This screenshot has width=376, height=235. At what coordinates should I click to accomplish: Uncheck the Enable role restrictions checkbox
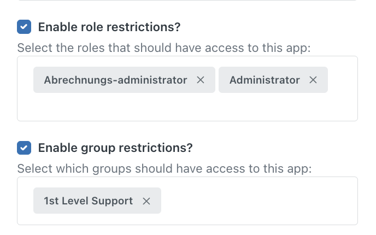point(24,27)
